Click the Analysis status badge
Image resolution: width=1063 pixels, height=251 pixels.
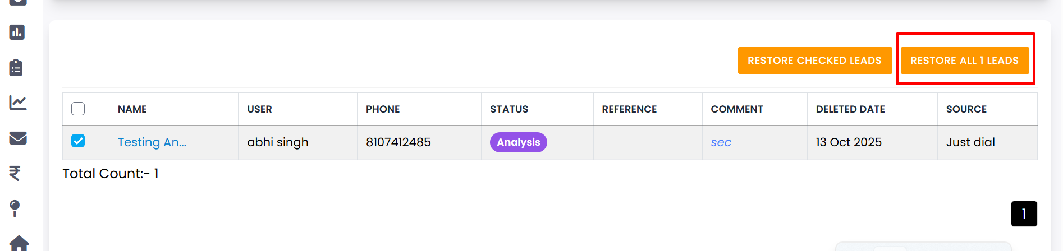[x=518, y=142]
